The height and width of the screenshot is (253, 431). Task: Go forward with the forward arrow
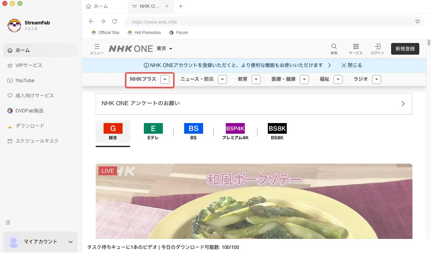[103, 21]
